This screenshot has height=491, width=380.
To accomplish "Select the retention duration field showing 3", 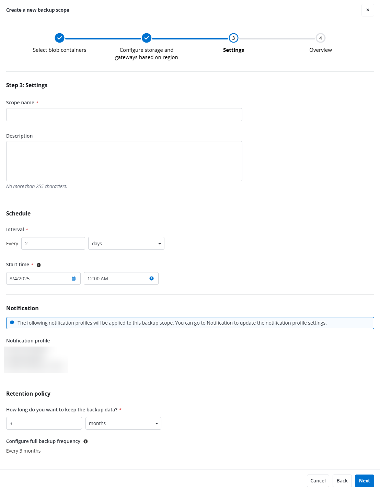I will [x=44, y=423].
